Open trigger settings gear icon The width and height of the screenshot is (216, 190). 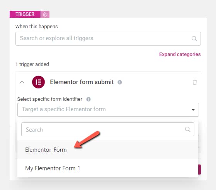coord(45,14)
